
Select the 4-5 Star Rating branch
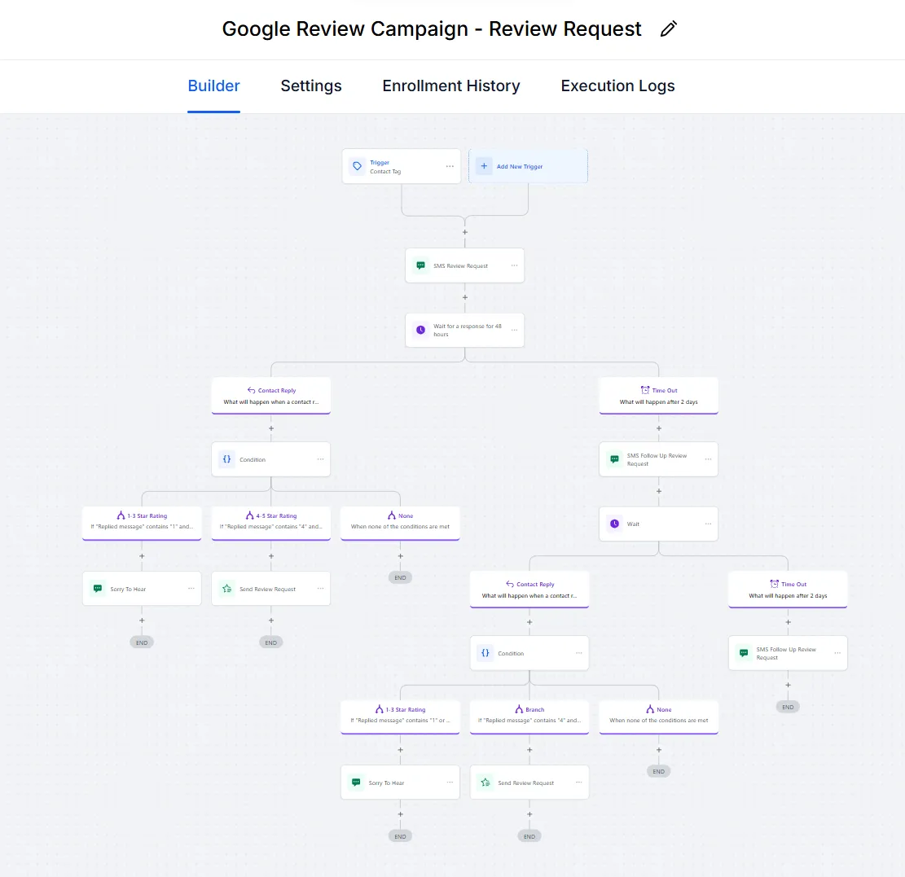click(x=271, y=521)
